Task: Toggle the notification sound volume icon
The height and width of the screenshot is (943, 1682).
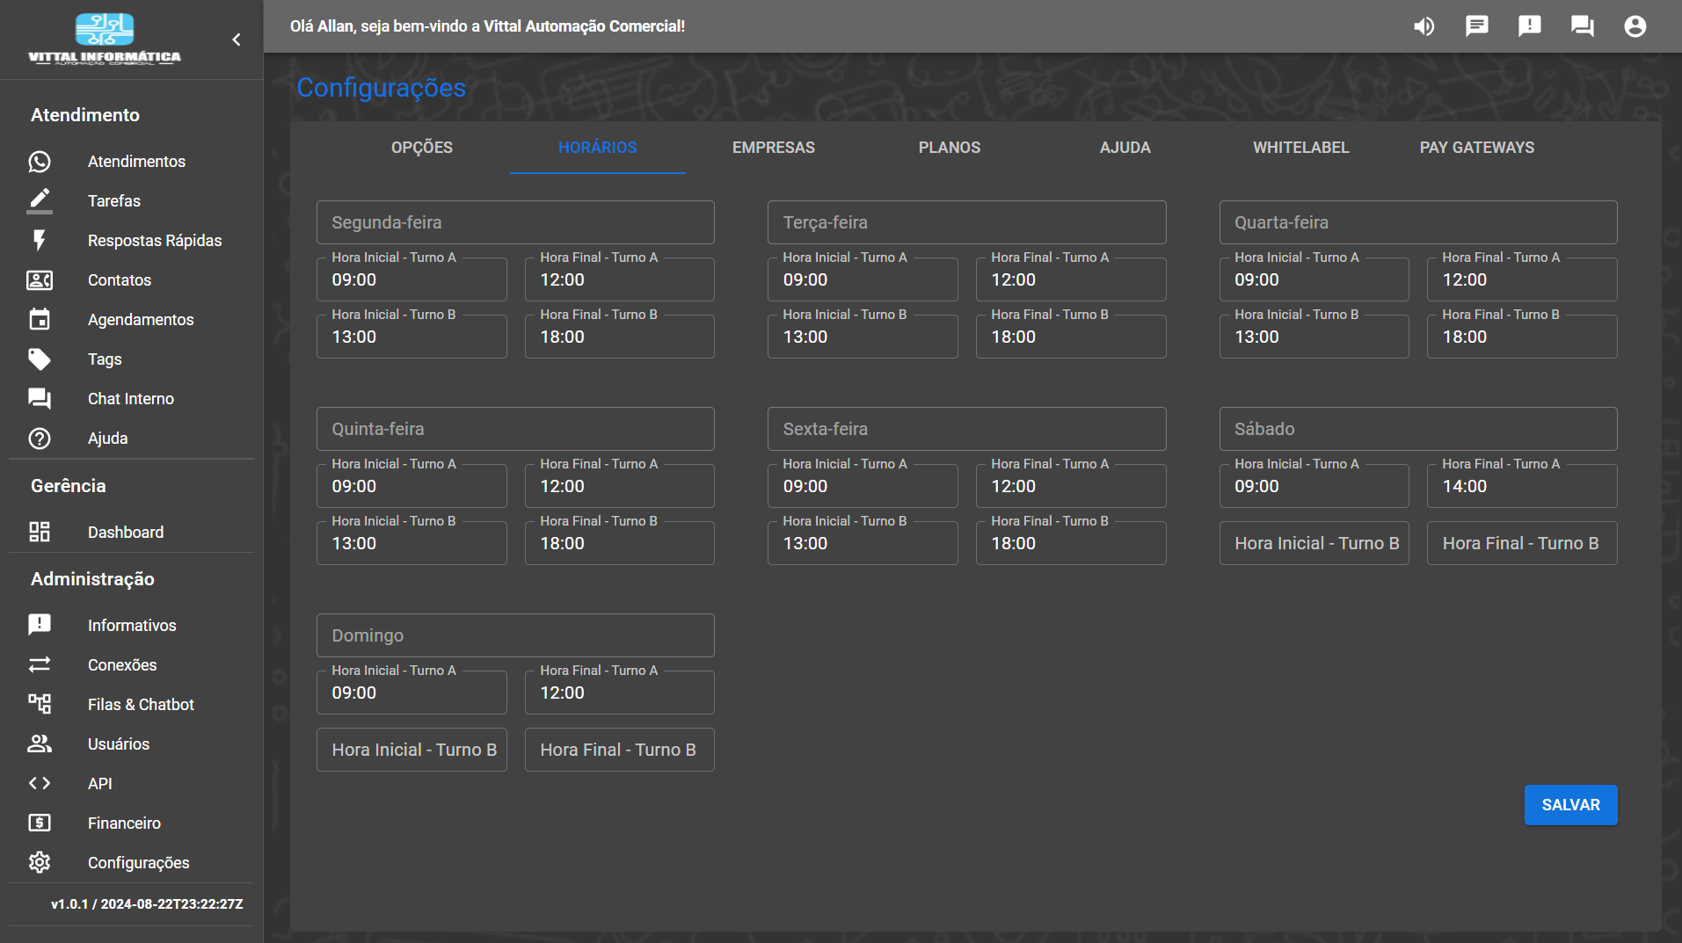Action: coord(1424,26)
